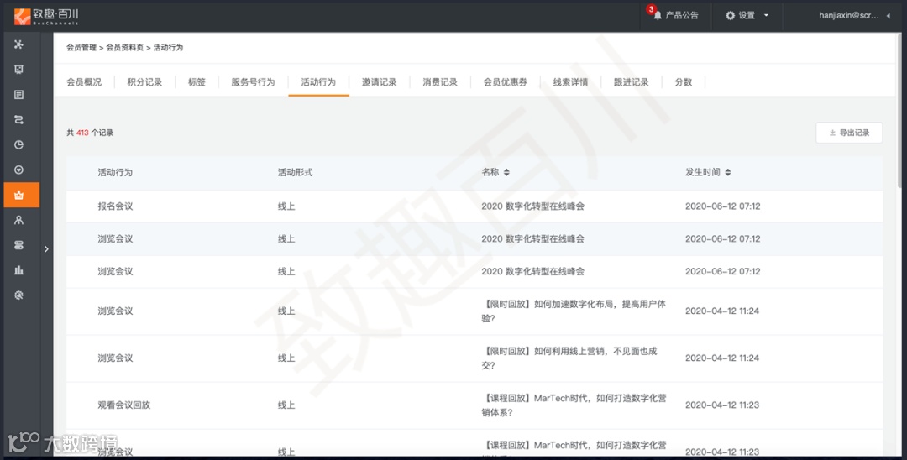This screenshot has height=460, width=907.
Task: Go to 会员资料页 breadcrumb
Action: coord(124,47)
